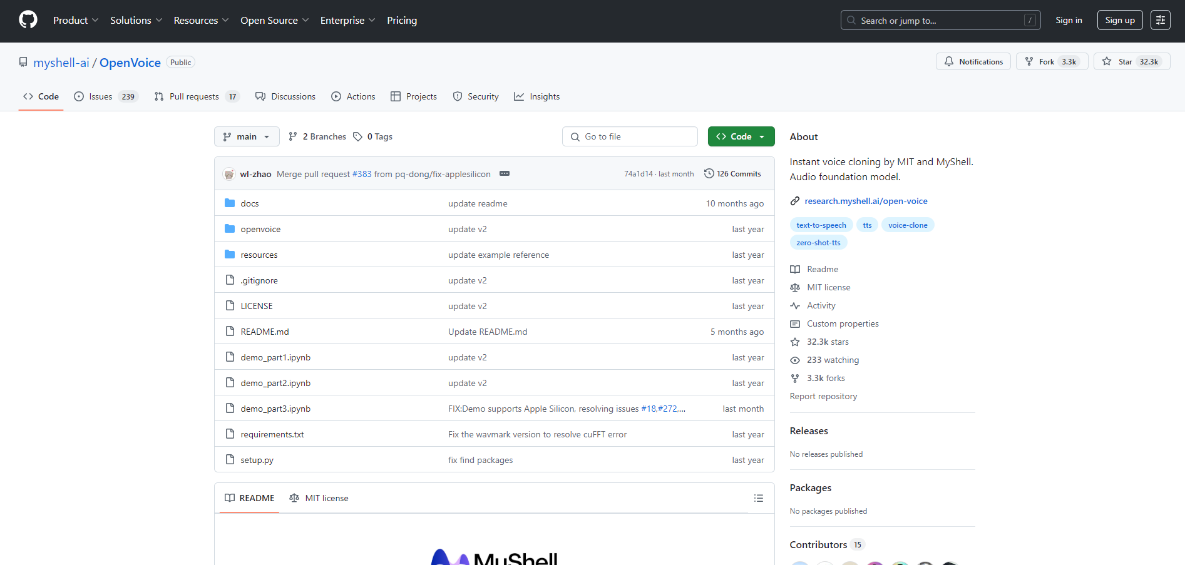Click the Go to file search field
This screenshot has height=565, width=1185.
tap(630, 136)
